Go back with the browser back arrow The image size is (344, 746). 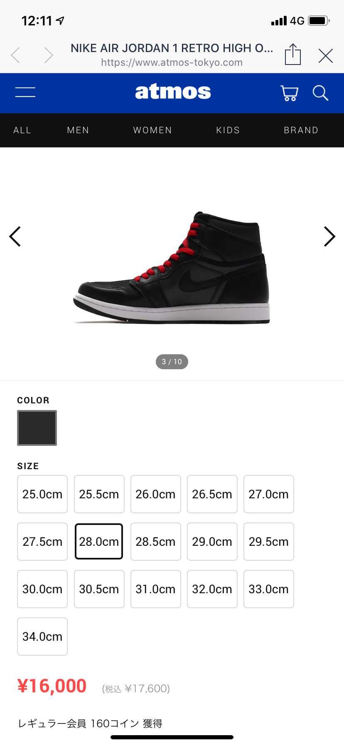point(16,55)
